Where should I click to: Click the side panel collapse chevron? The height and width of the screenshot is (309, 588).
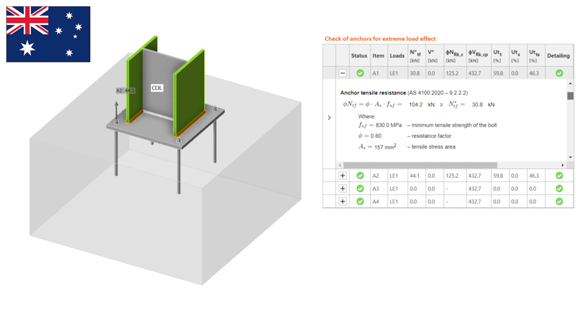point(329,117)
